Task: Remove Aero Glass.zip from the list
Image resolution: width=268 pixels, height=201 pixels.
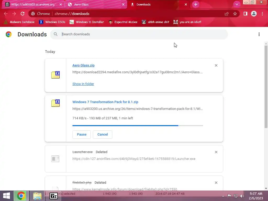Action: pos(216,65)
